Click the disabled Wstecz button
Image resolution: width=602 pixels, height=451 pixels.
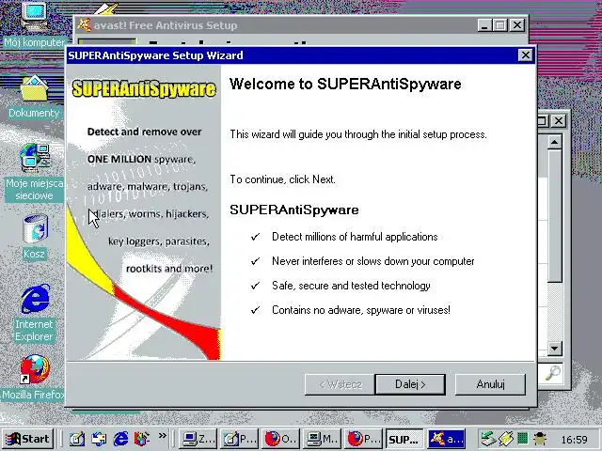pos(340,384)
